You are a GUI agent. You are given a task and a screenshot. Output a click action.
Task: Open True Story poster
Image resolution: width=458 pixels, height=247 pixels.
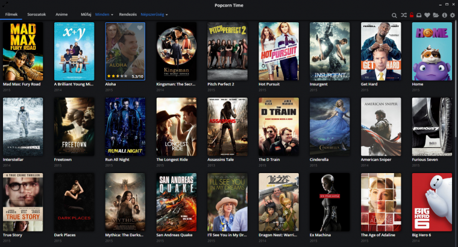(23, 202)
